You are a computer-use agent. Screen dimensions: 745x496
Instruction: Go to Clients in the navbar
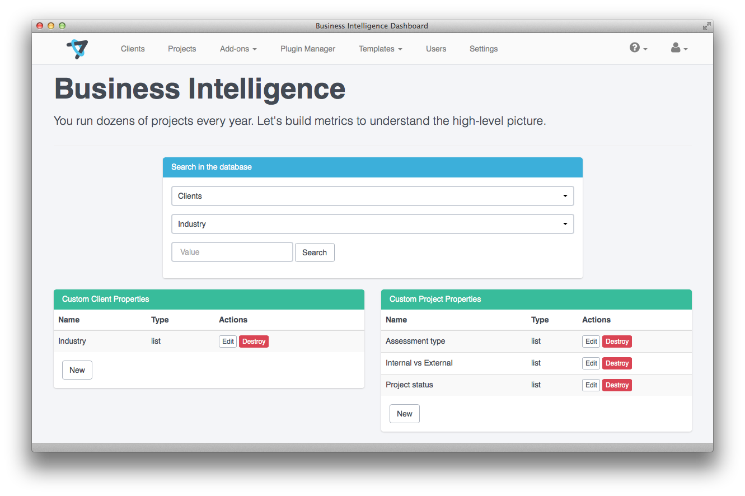(133, 49)
